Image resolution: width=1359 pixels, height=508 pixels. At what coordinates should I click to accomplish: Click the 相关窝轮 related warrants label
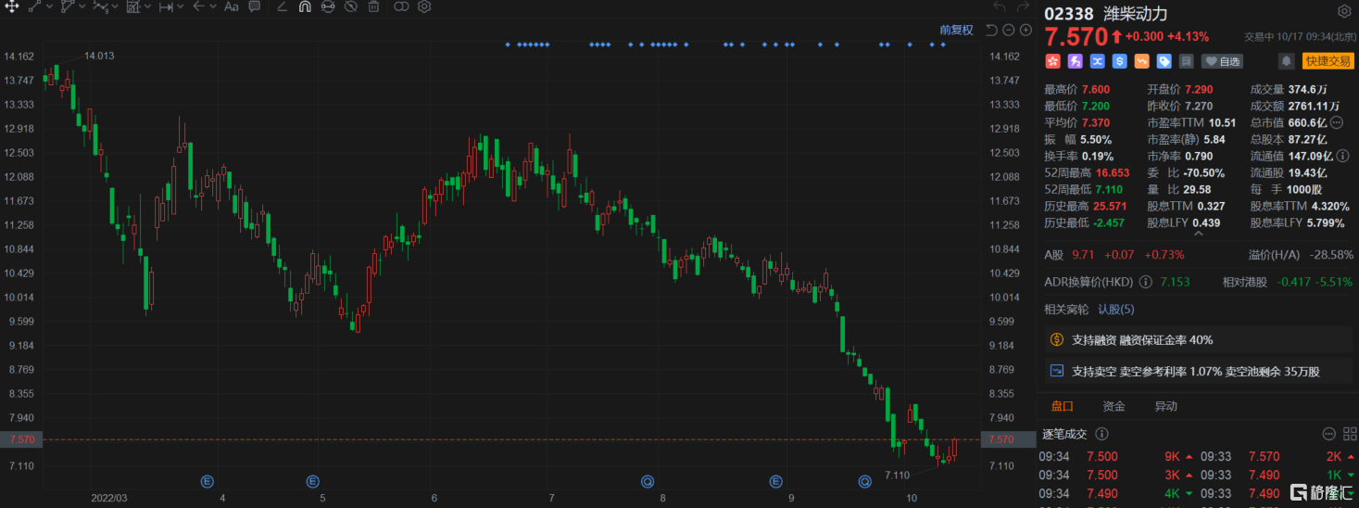[1067, 309]
